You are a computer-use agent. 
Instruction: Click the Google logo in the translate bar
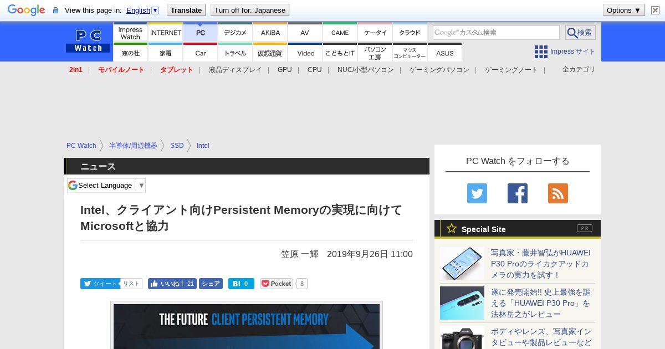pos(26,10)
